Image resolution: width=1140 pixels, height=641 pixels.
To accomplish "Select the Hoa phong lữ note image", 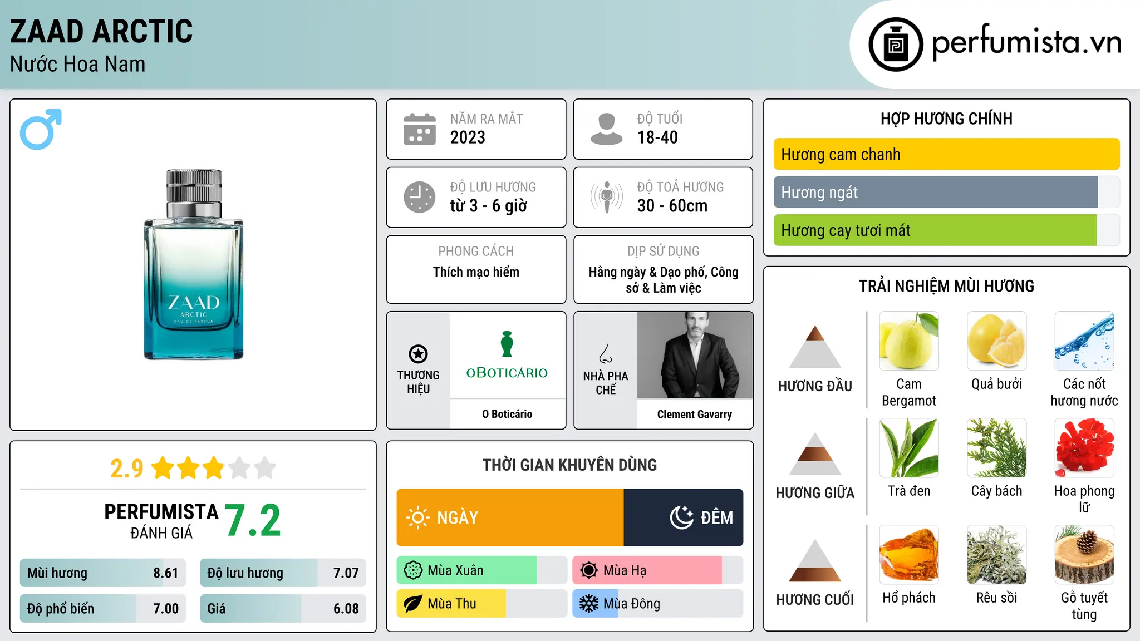I will (1084, 448).
